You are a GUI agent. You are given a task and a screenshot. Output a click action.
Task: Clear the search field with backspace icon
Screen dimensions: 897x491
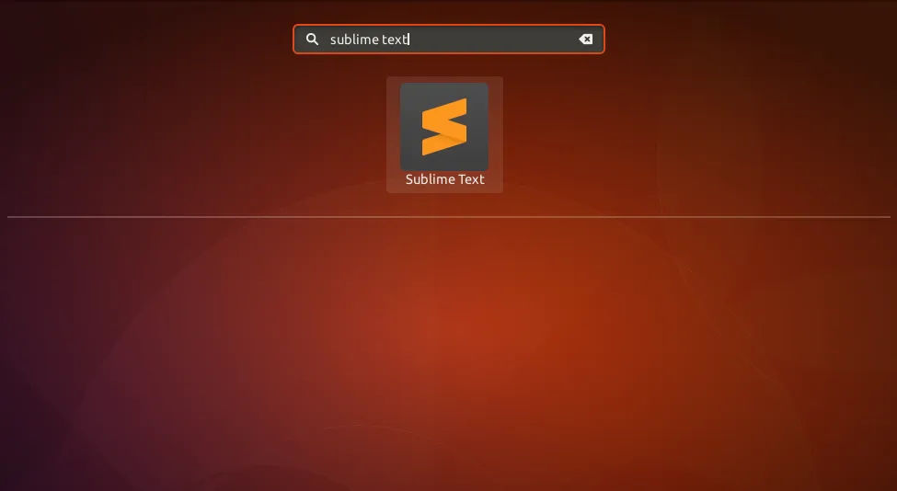(585, 40)
